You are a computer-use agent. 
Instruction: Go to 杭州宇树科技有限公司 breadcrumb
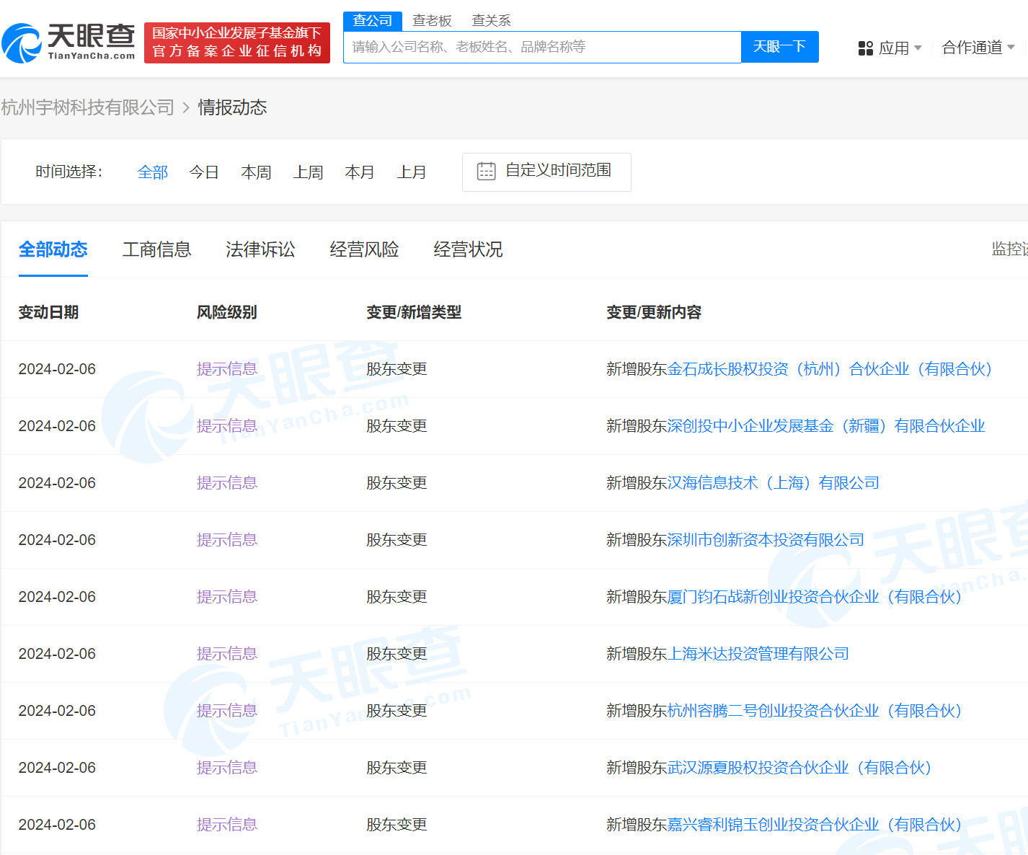[x=87, y=107]
